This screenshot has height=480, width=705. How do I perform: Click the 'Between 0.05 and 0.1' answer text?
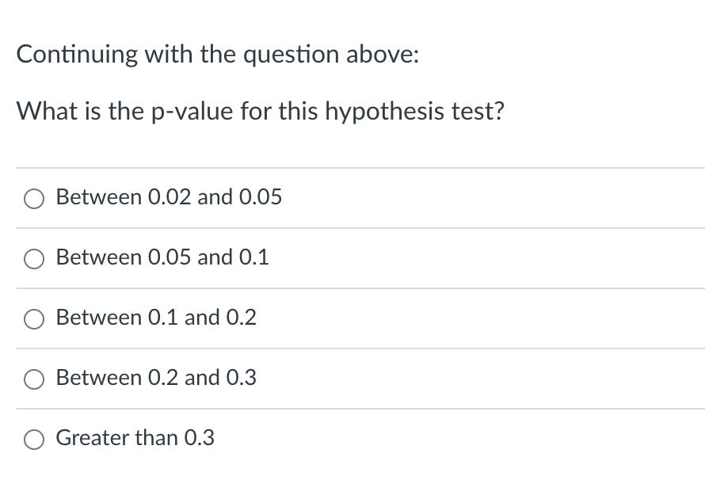(162, 257)
